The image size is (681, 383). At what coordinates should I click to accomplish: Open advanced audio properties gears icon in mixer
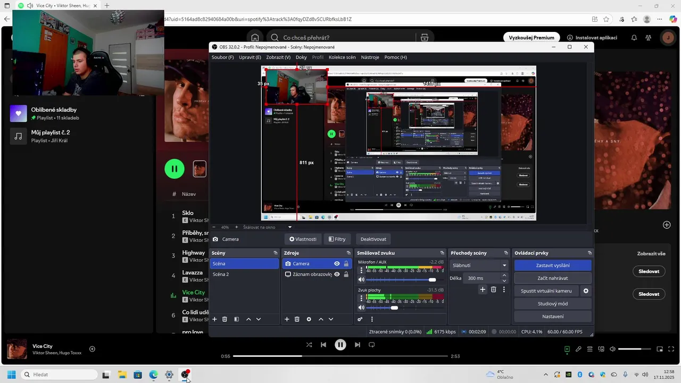360,319
